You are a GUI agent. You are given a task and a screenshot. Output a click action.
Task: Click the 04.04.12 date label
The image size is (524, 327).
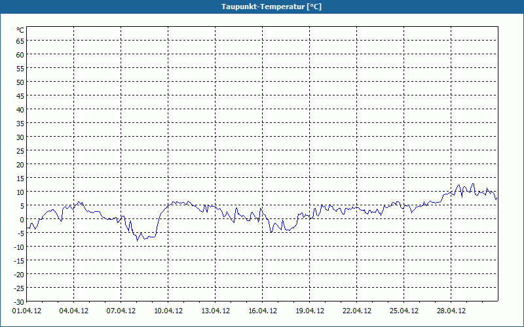(74, 311)
